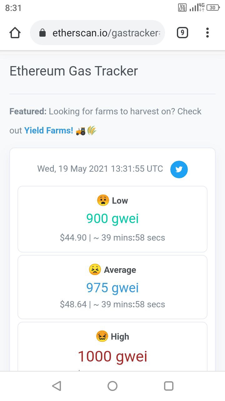
Task: Tap the confounded face emoji beside High
Action: pyautogui.click(x=102, y=336)
